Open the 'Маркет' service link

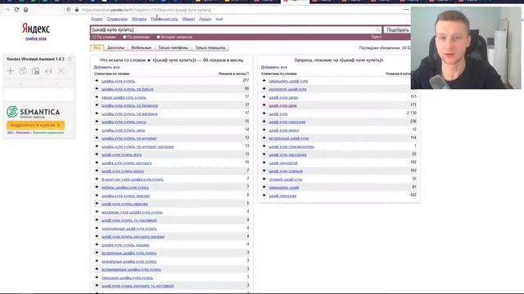pyautogui.click(x=188, y=19)
